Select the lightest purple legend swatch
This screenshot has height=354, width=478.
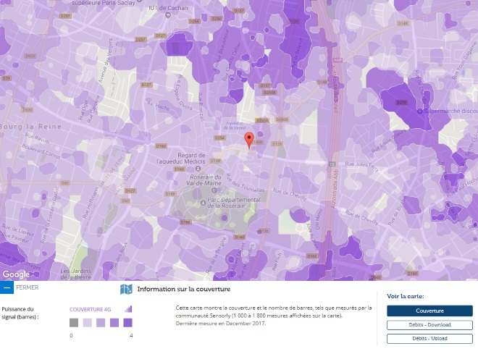(x=88, y=323)
